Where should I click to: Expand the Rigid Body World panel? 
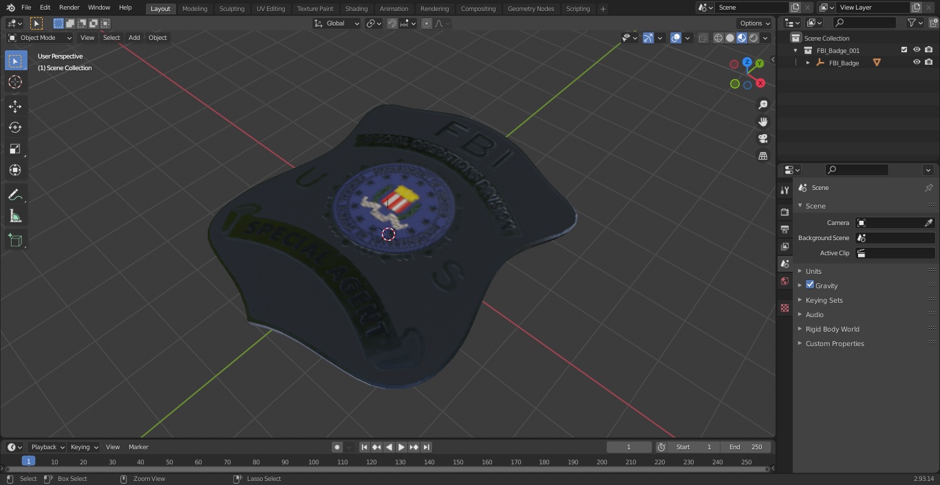(x=832, y=329)
